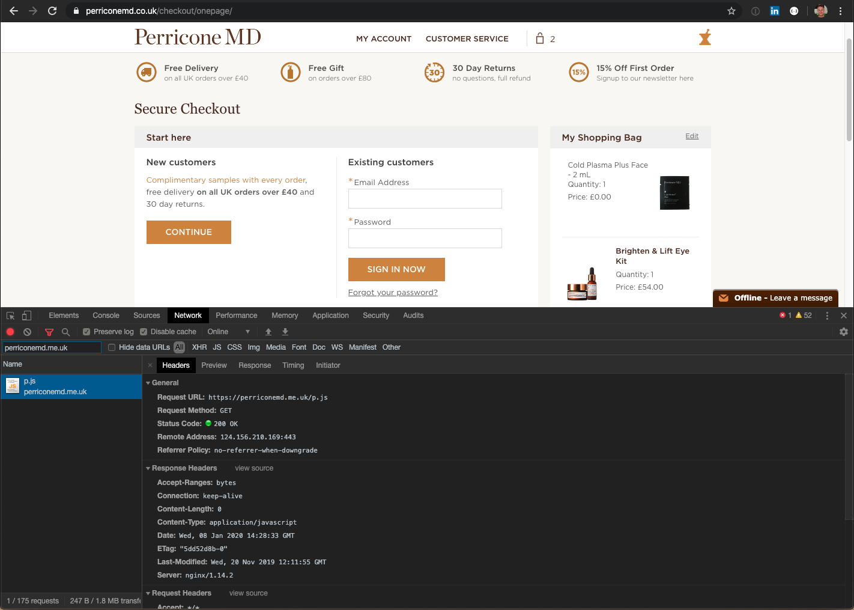Open the Chrome three-dot menu
The width and height of the screenshot is (854, 610).
[x=840, y=11]
